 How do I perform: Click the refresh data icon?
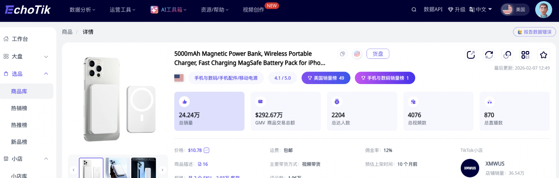(x=489, y=55)
